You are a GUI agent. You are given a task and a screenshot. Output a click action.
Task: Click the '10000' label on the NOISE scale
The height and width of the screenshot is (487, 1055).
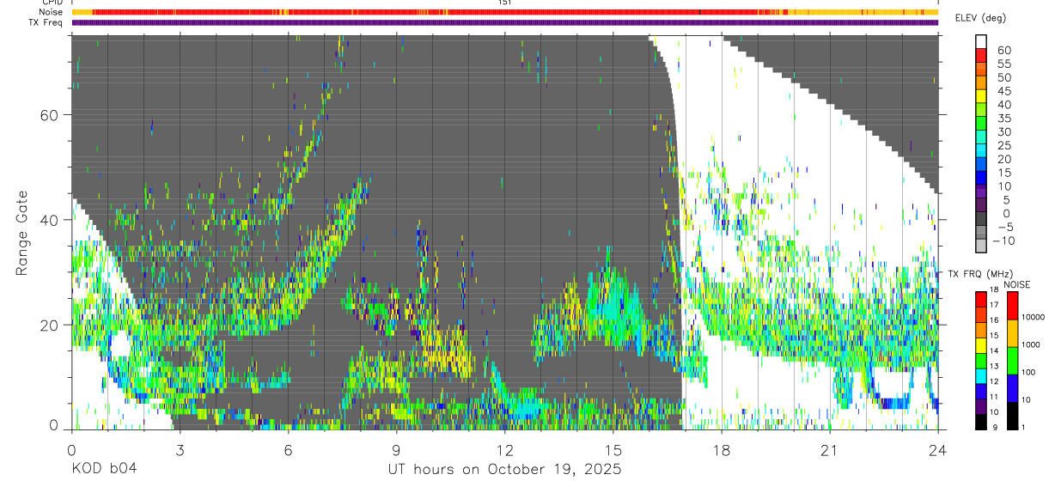pyautogui.click(x=1034, y=317)
